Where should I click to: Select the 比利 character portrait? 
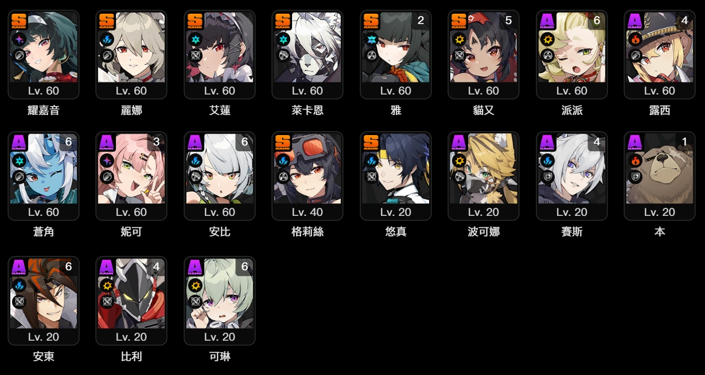[x=131, y=294]
